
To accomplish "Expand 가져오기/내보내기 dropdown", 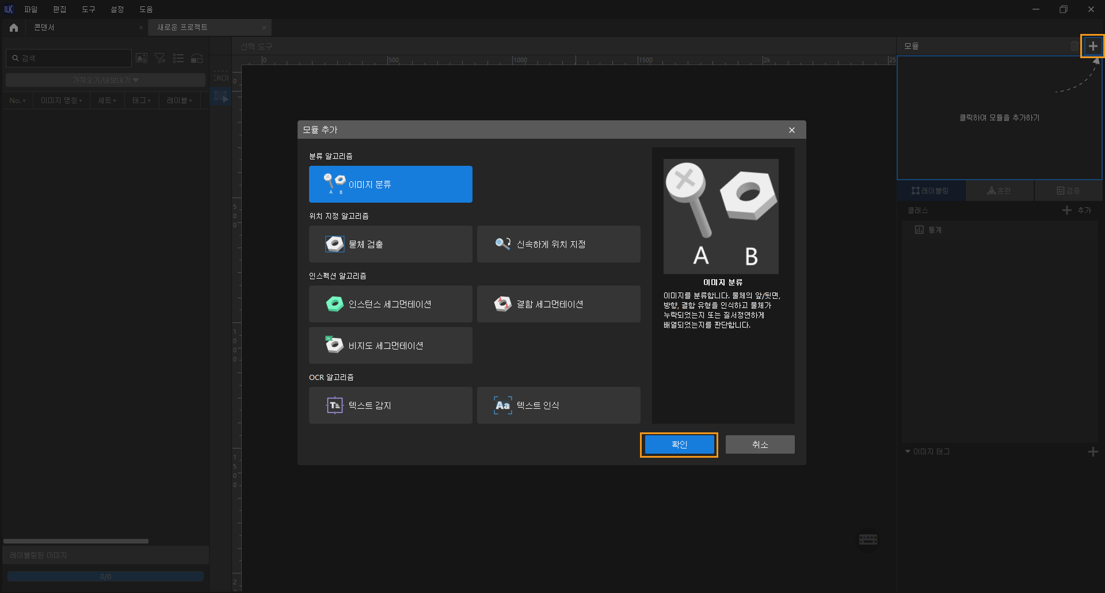I will (x=105, y=80).
